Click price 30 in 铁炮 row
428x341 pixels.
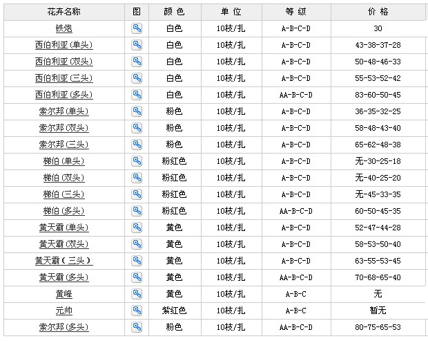(x=378, y=28)
